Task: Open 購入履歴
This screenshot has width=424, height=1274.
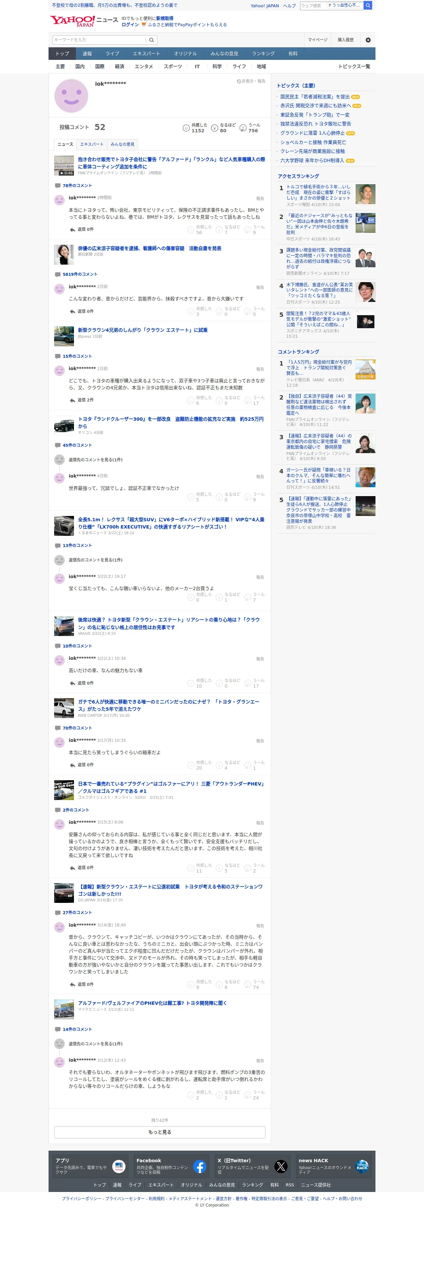Action: (x=345, y=40)
